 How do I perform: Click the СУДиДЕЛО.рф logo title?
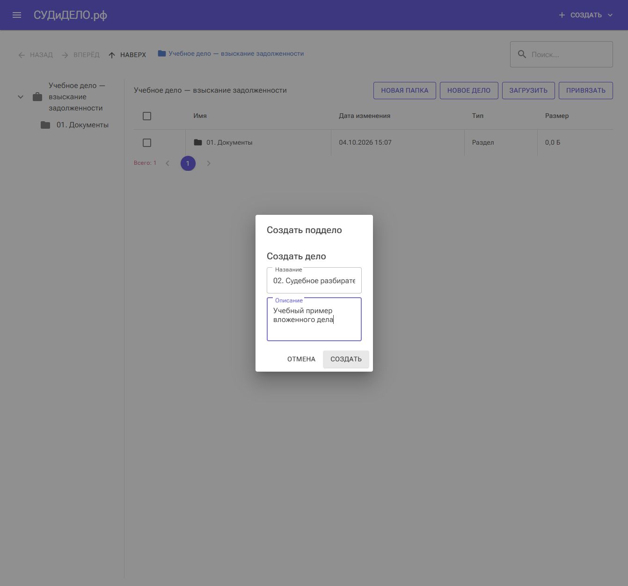(x=70, y=15)
